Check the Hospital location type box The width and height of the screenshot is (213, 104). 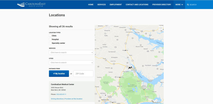click(50, 39)
